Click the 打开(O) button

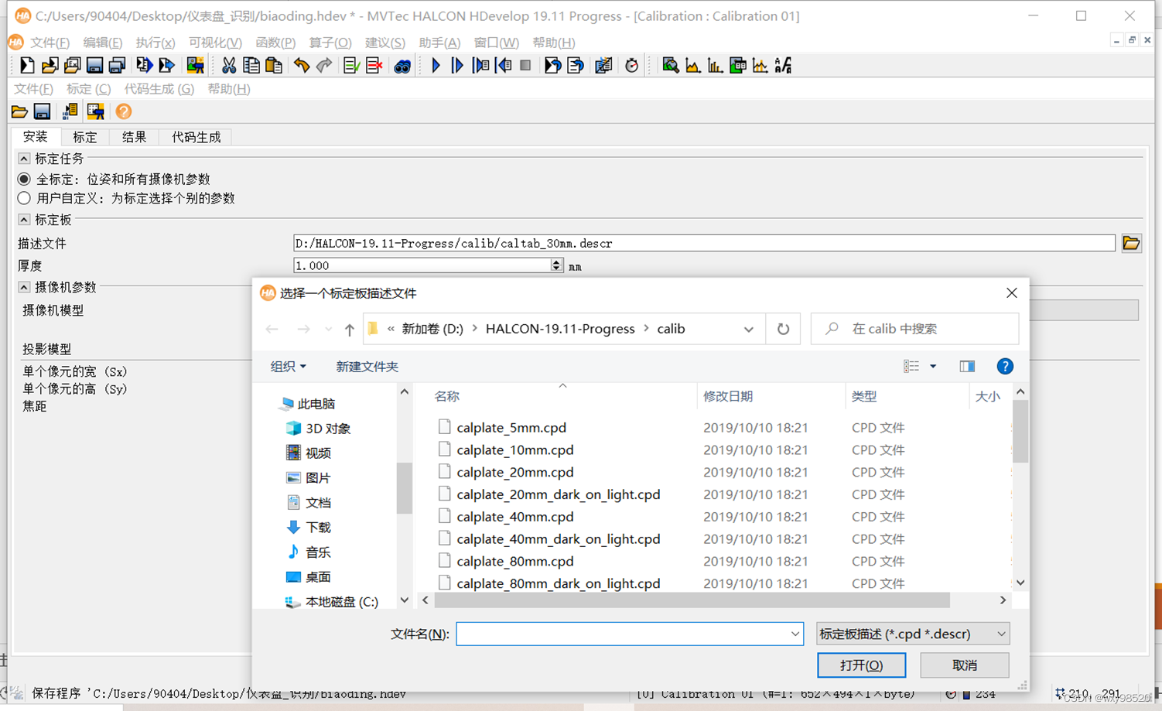tap(862, 665)
